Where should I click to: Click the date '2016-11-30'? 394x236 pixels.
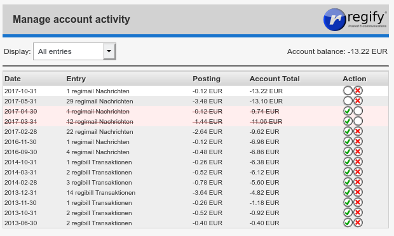20,142
